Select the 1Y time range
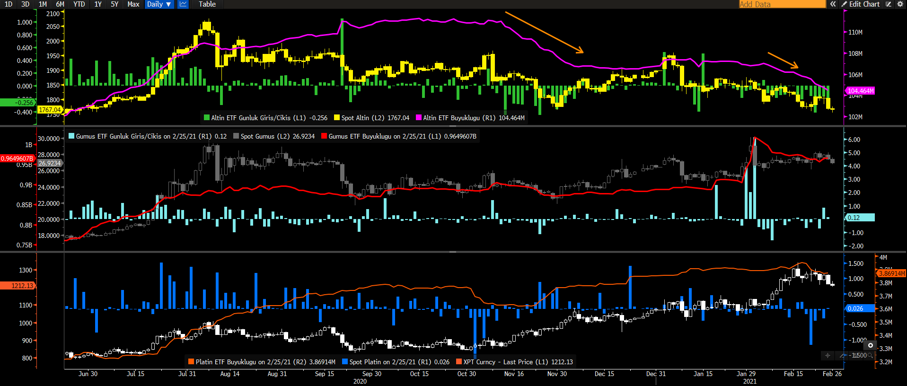 coord(98,4)
